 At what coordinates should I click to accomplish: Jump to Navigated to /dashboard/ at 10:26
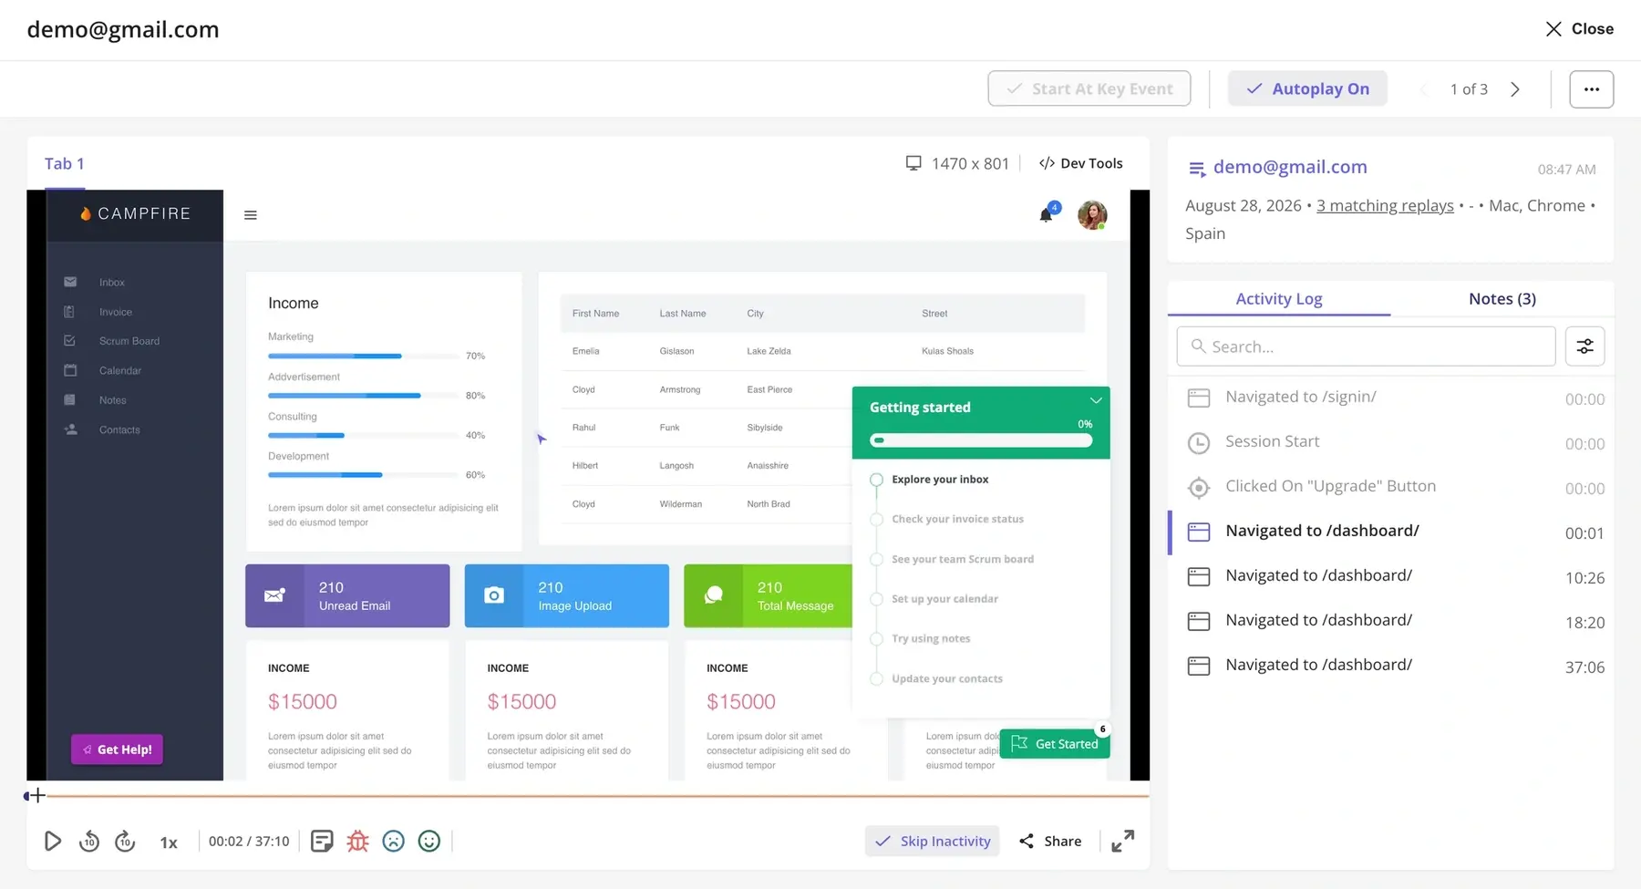pyautogui.click(x=1391, y=576)
